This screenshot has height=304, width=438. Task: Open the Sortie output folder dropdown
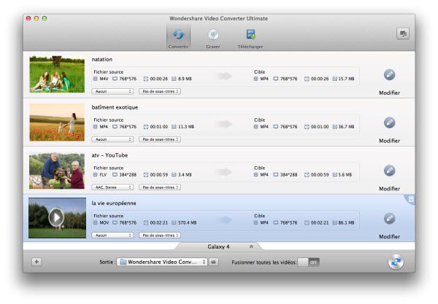[162, 262]
